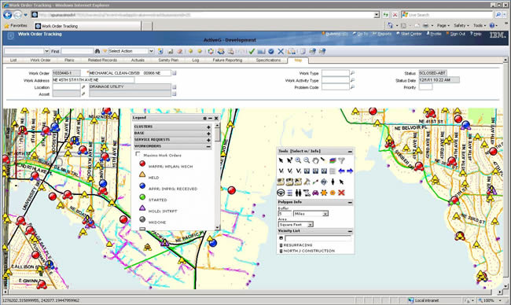Go to previous map extent blue arrow

pyautogui.click(x=341, y=171)
